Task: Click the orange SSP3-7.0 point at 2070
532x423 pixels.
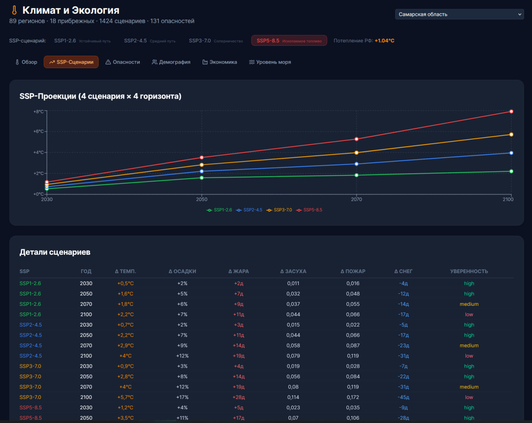Action: coord(357,152)
